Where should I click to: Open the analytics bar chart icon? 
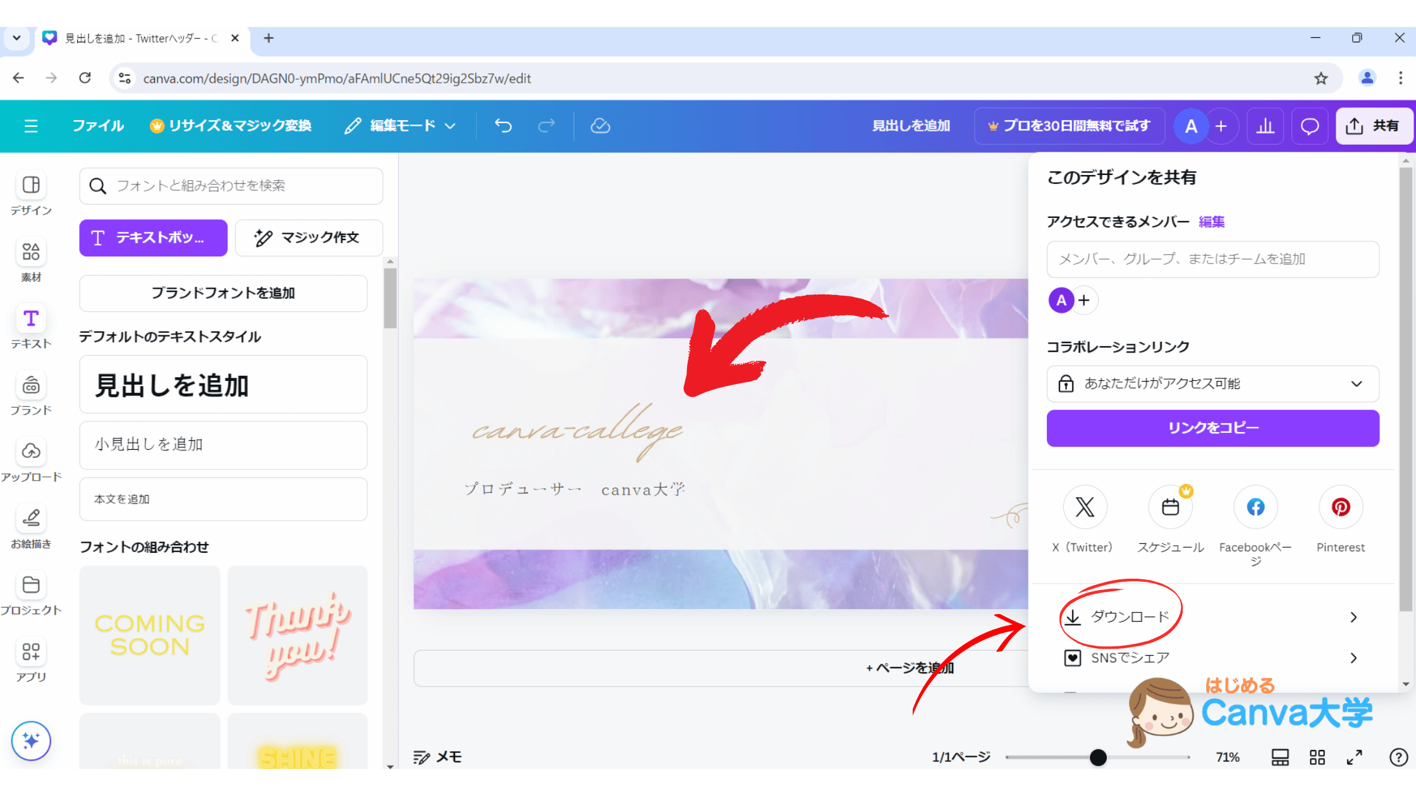[1265, 126]
